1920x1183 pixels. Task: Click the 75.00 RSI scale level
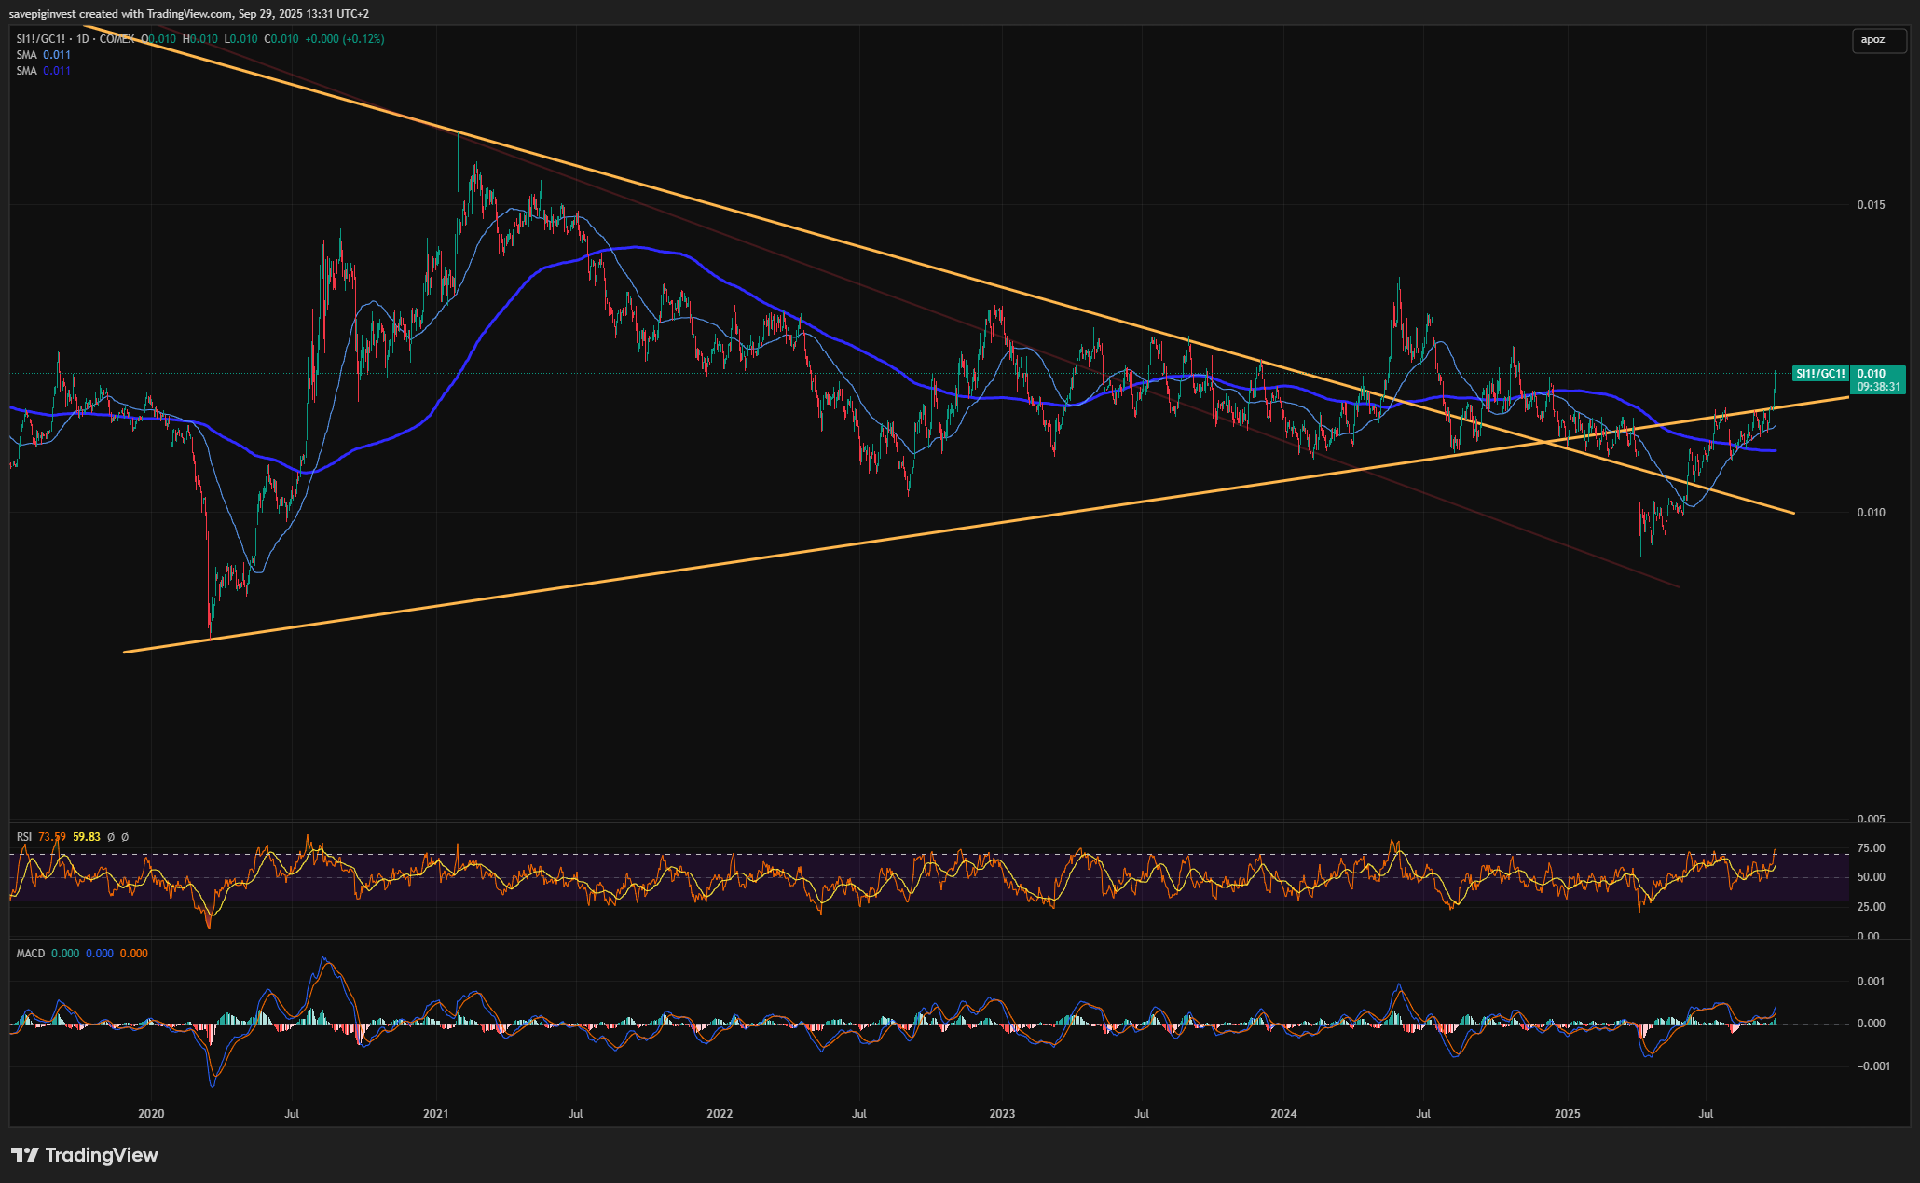[1871, 848]
